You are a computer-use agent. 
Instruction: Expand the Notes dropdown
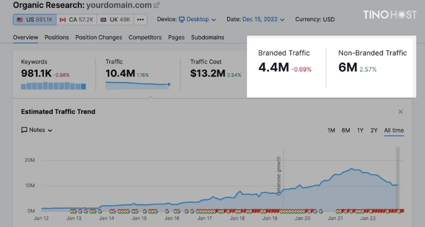tap(36, 130)
